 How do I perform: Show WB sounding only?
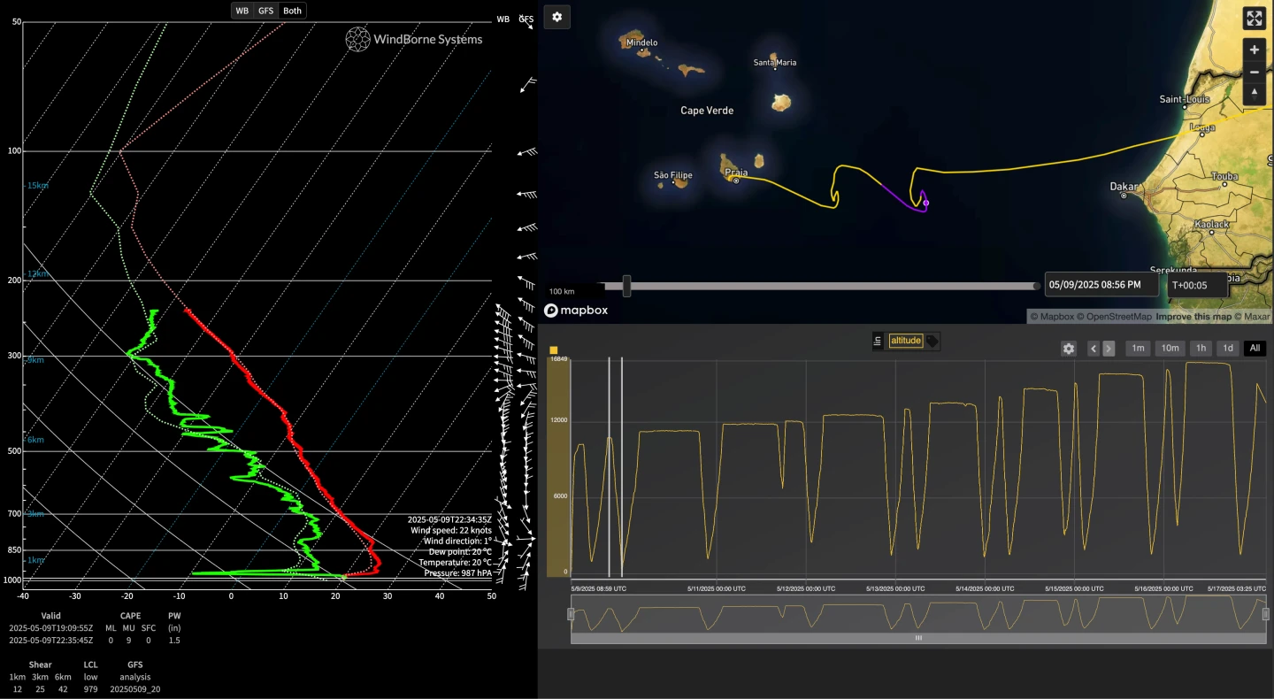[x=242, y=11]
